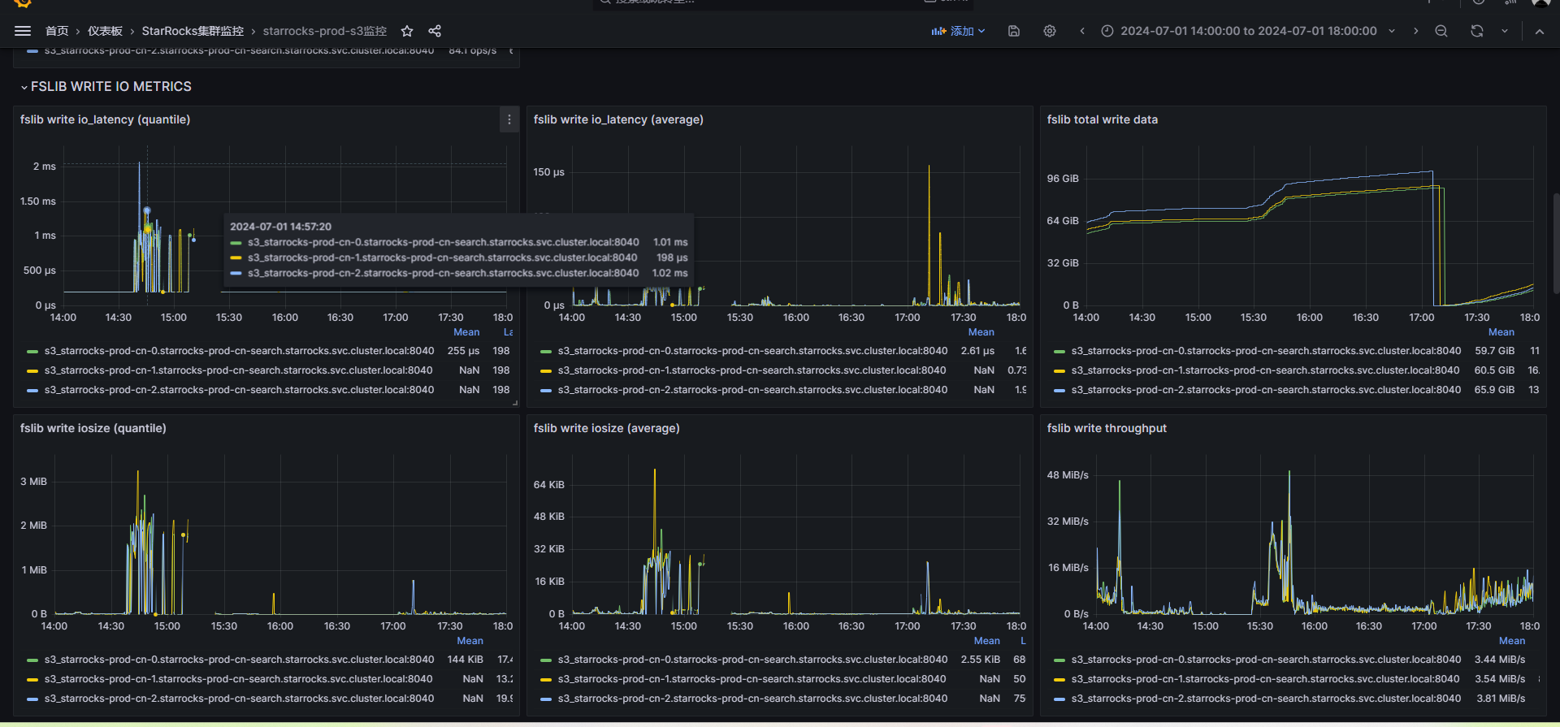
Task: Open panel menu of write io_latency quantile
Action: pos(509,119)
